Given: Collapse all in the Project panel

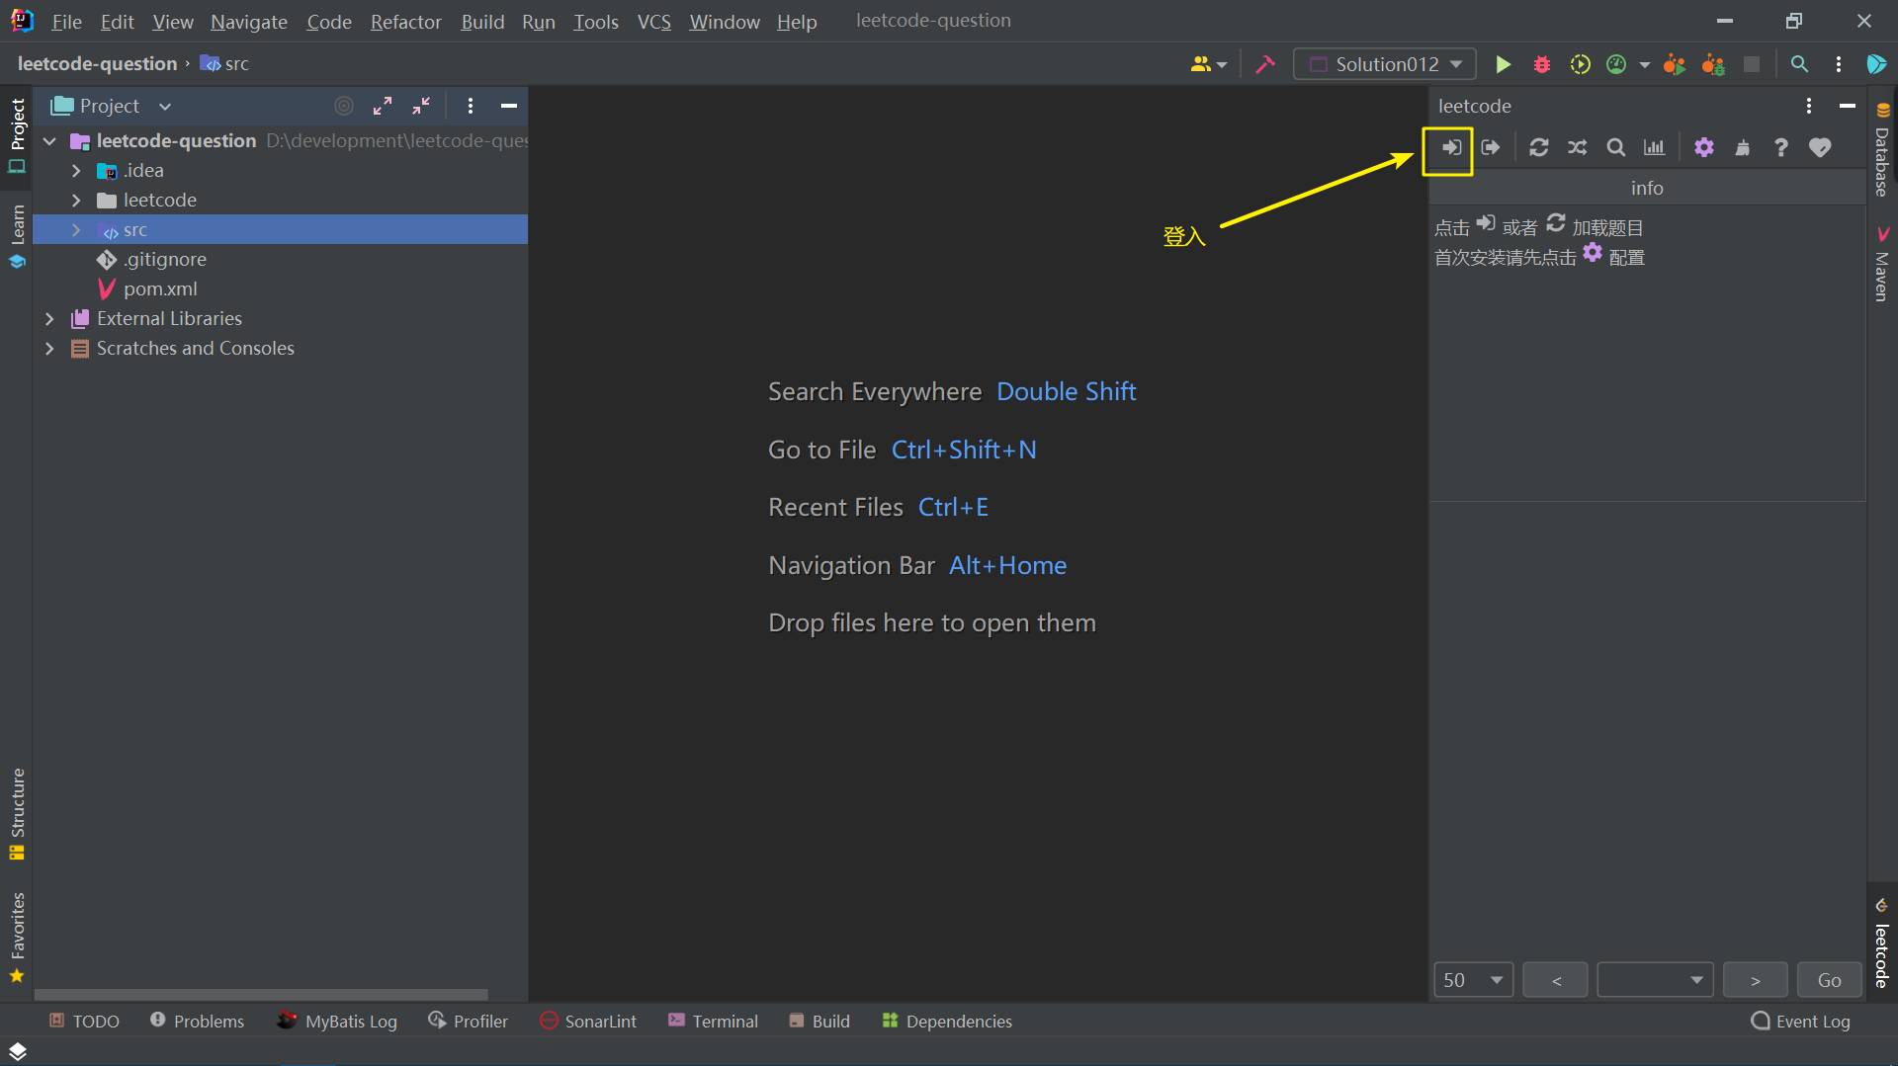Looking at the screenshot, I should click(421, 106).
